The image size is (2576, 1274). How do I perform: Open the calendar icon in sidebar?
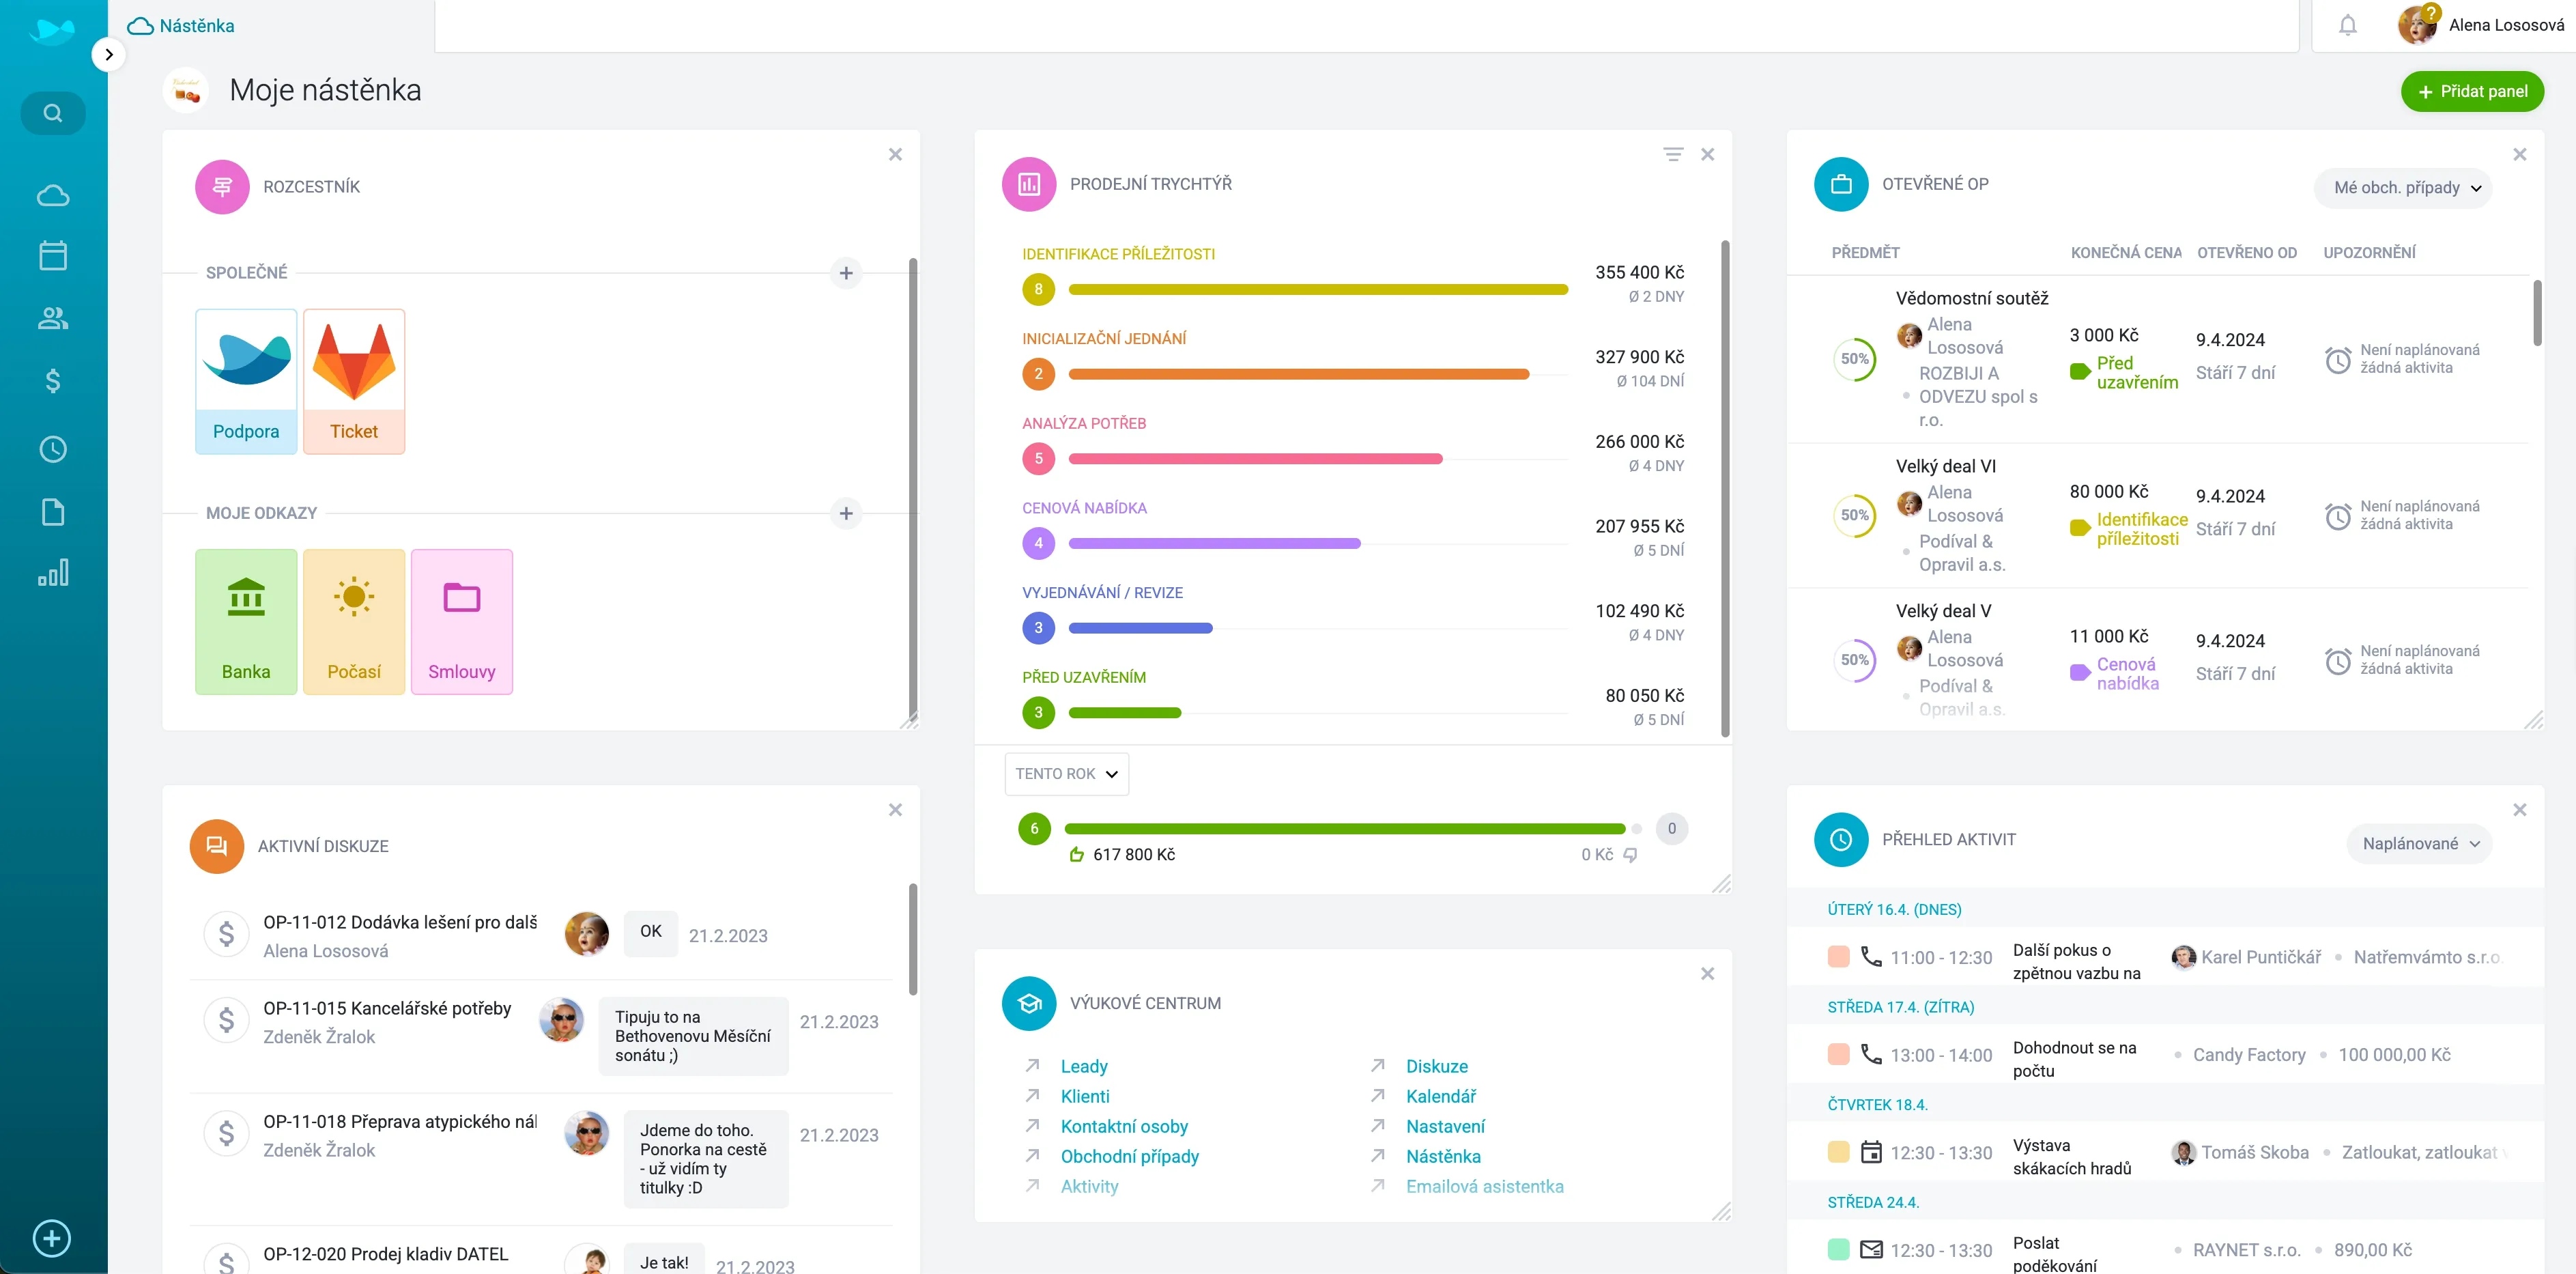point(53,256)
